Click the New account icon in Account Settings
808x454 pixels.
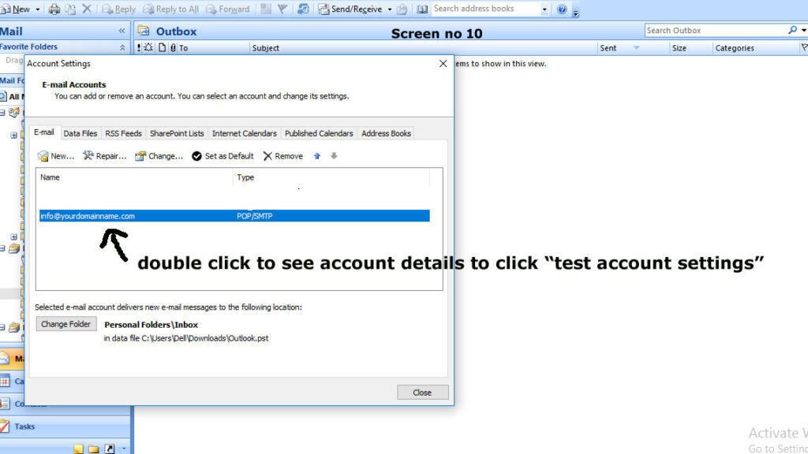[x=44, y=156]
